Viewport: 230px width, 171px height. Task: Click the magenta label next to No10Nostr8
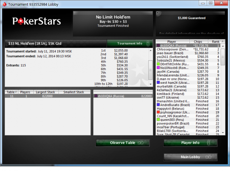[158, 68]
